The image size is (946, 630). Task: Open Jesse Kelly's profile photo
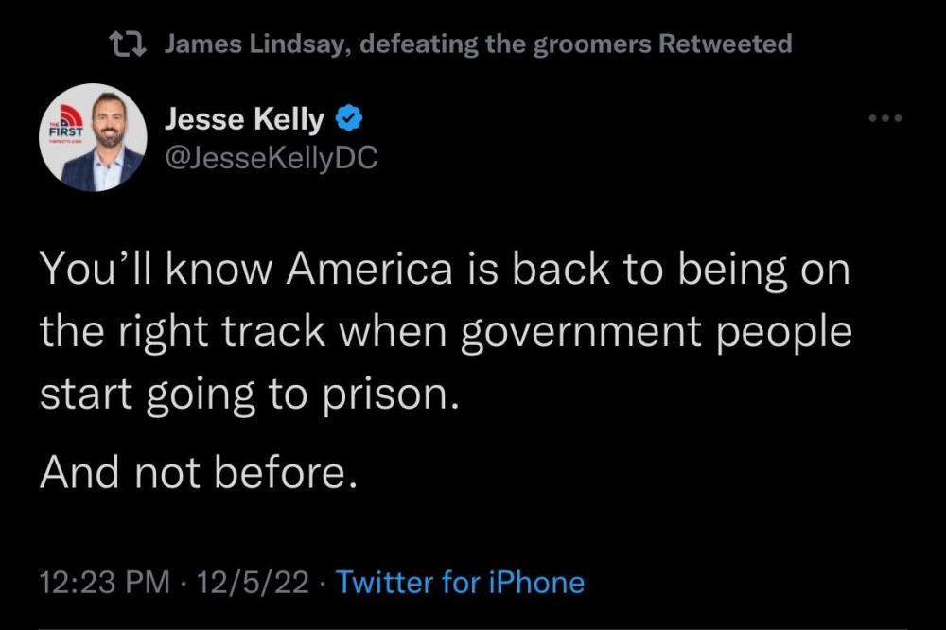coord(93,137)
